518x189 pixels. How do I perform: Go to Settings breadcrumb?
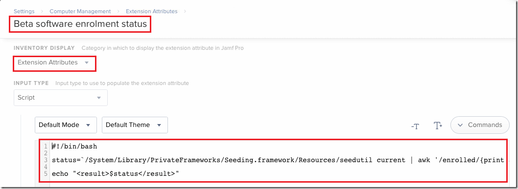[24, 11]
